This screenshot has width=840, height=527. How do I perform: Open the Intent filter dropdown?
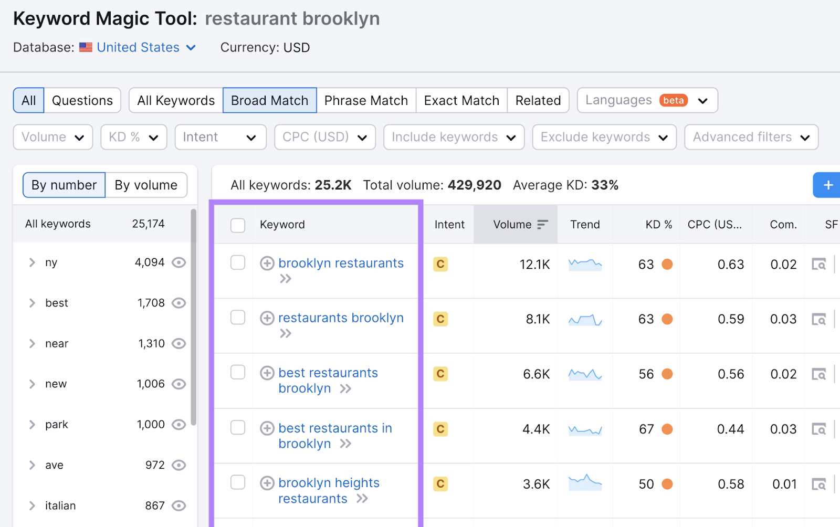pos(220,137)
